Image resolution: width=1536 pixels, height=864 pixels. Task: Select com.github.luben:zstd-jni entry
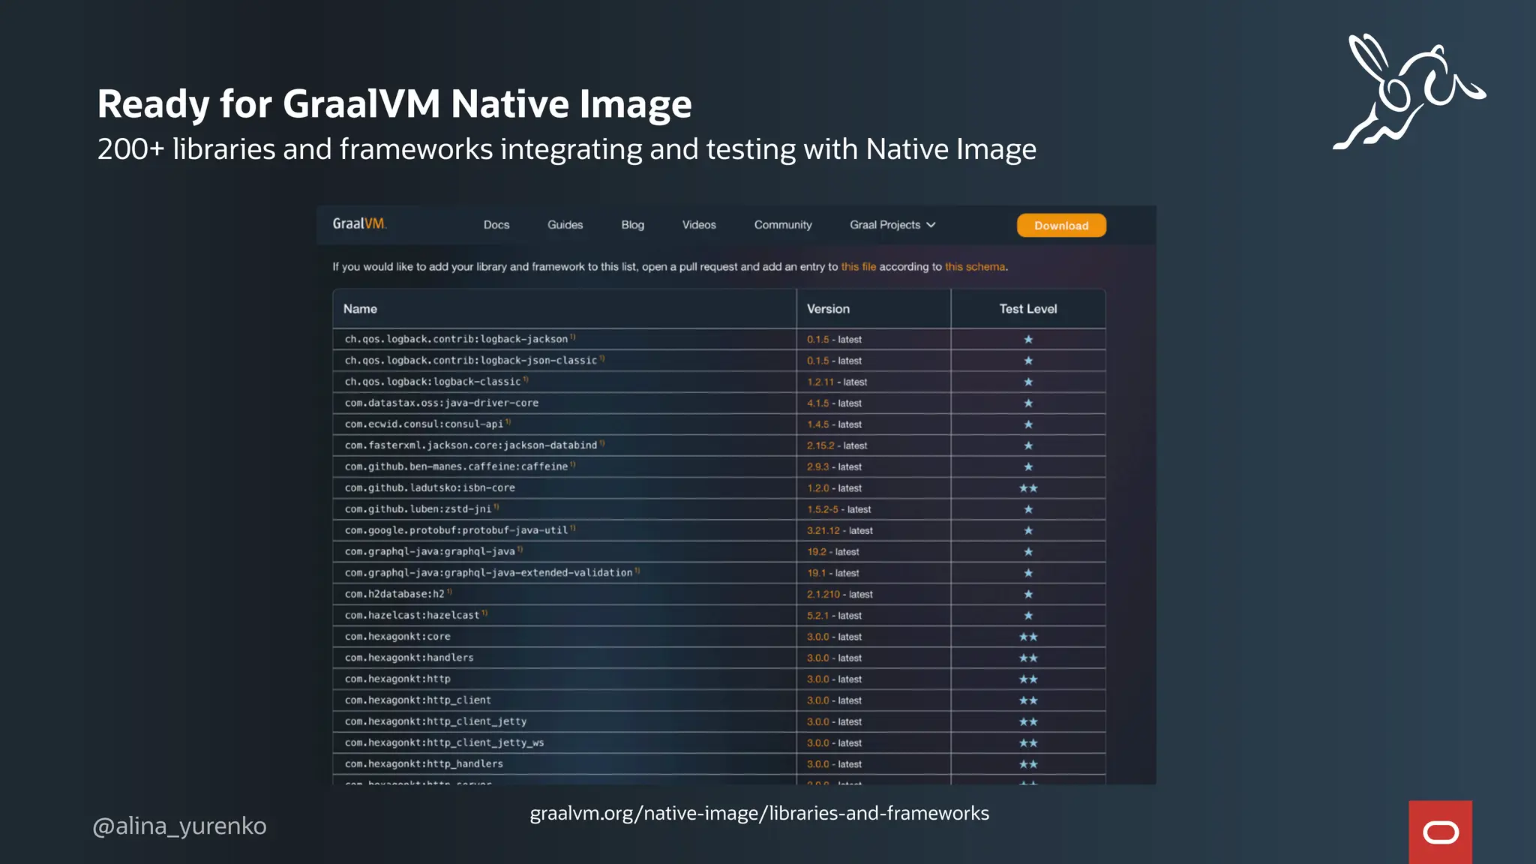(418, 508)
